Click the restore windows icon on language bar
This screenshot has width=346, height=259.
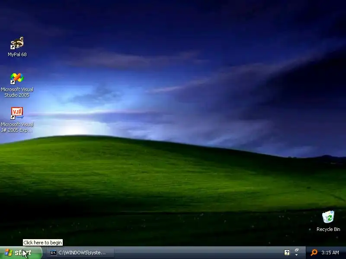pos(297,250)
